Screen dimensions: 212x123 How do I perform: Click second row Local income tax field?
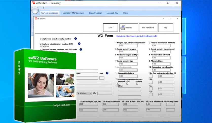153,110
